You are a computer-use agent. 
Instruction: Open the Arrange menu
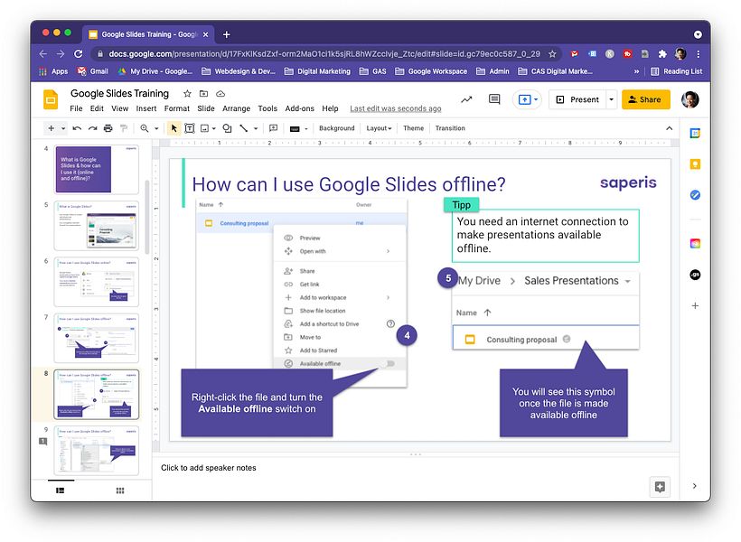point(236,108)
